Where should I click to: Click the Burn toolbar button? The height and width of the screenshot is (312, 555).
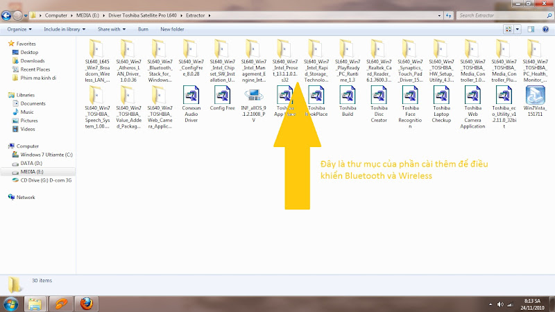pyautogui.click(x=143, y=29)
